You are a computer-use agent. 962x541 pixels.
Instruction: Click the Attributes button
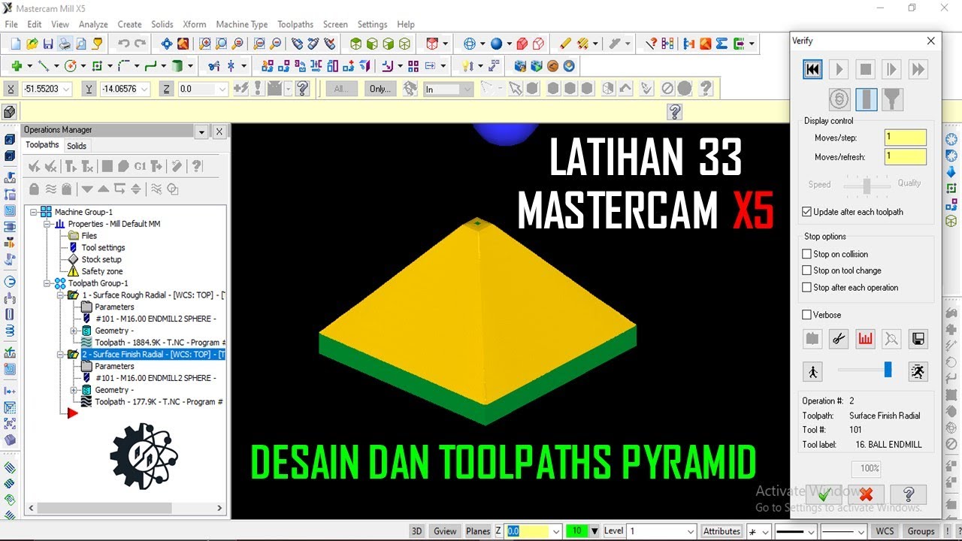[722, 531]
